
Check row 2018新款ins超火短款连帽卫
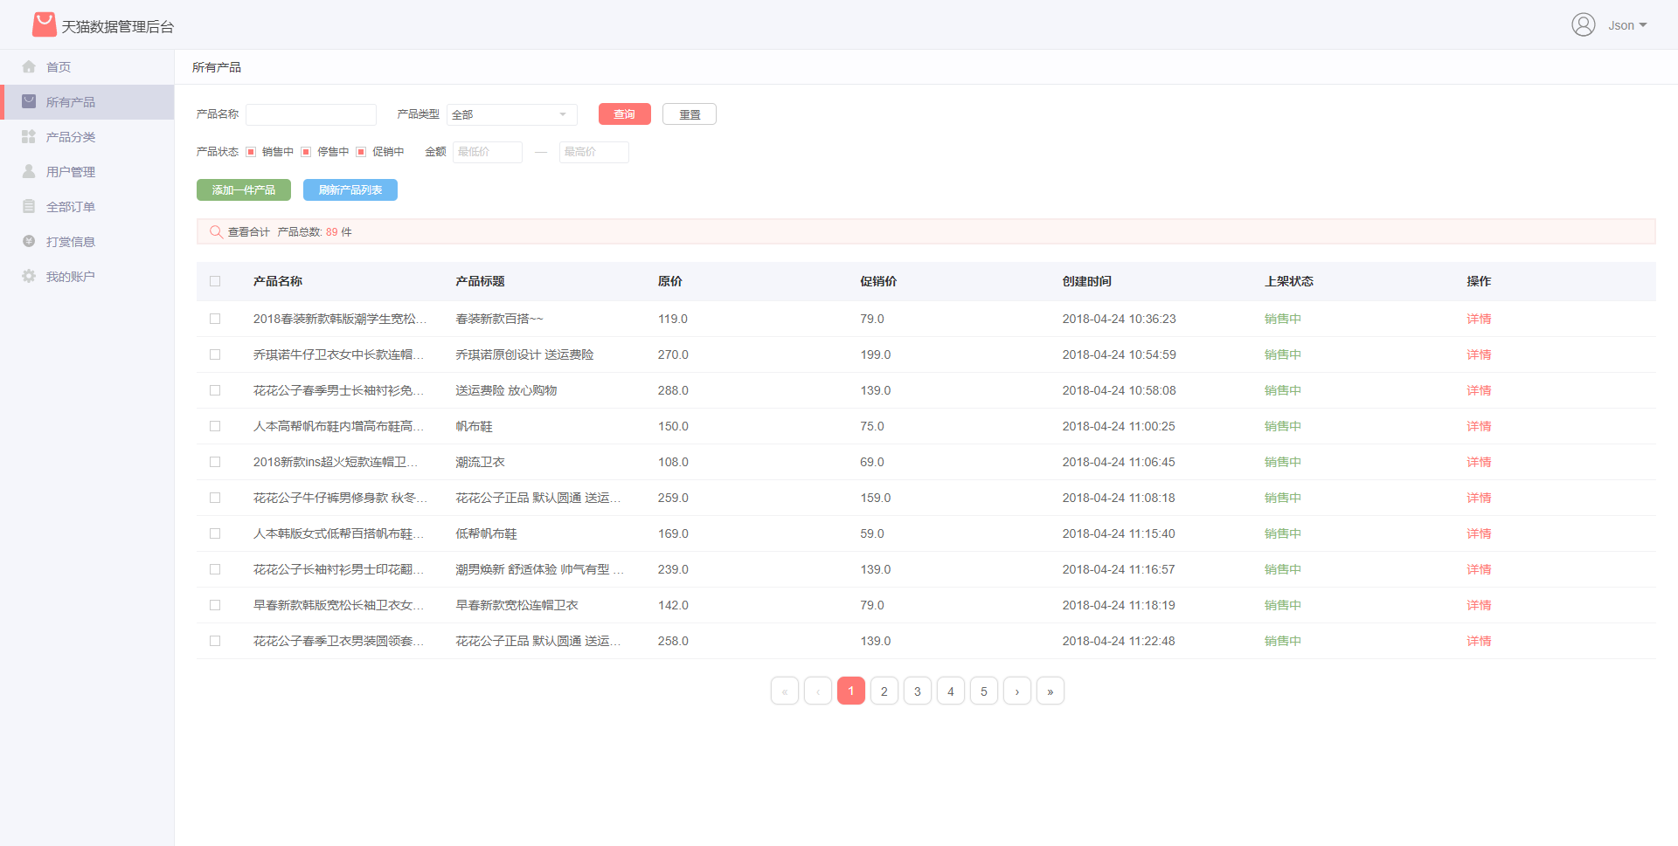pyautogui.click(x=215, y=462)
